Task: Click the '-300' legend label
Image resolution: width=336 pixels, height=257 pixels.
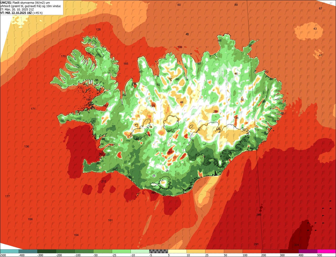Action: point(40,255)
